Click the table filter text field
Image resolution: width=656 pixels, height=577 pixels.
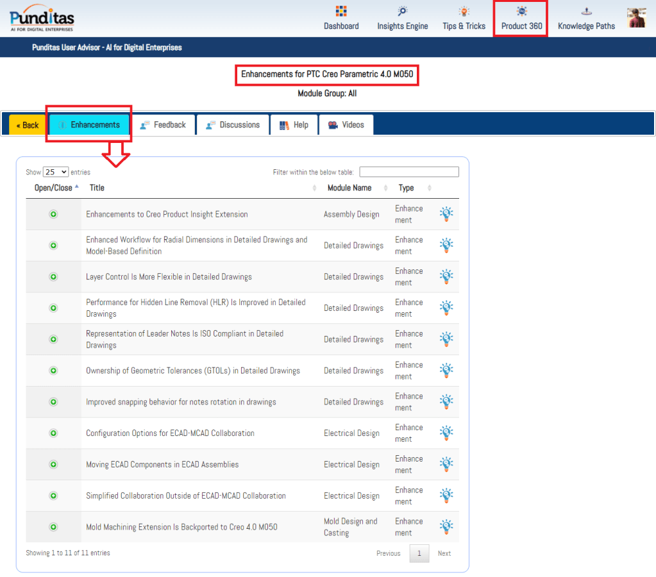pyautogui.click(x=408, y=172)
